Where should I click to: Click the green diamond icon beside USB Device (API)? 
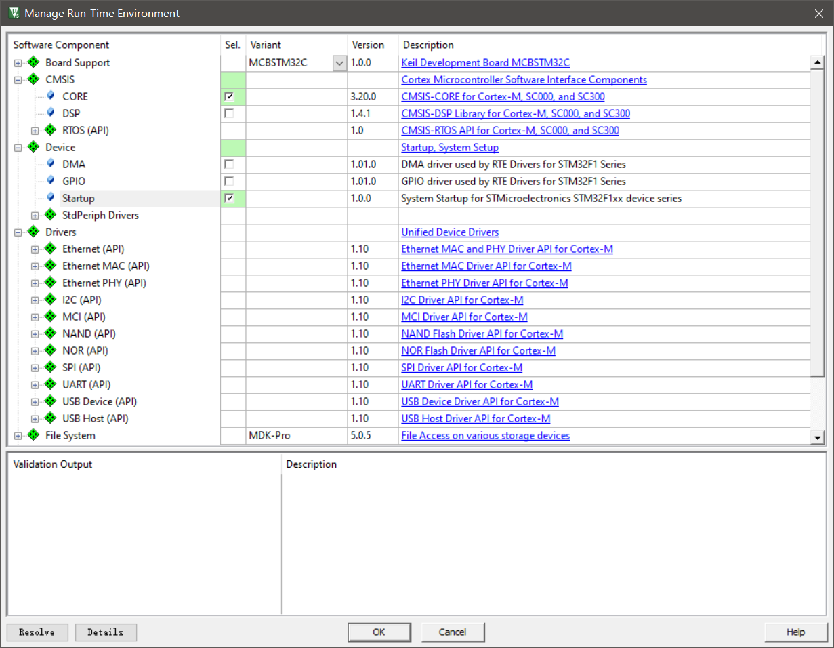click(x=50, y=401)
